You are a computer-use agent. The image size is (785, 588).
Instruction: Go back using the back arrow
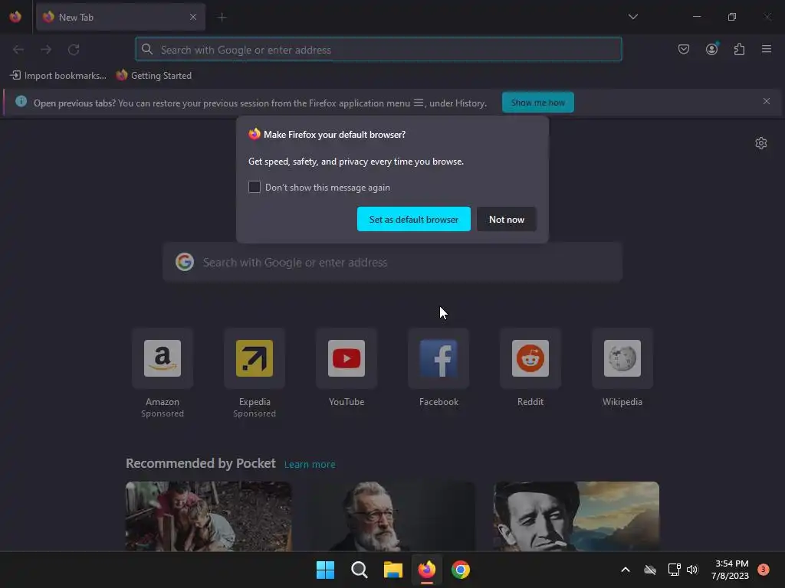point(18,50)
